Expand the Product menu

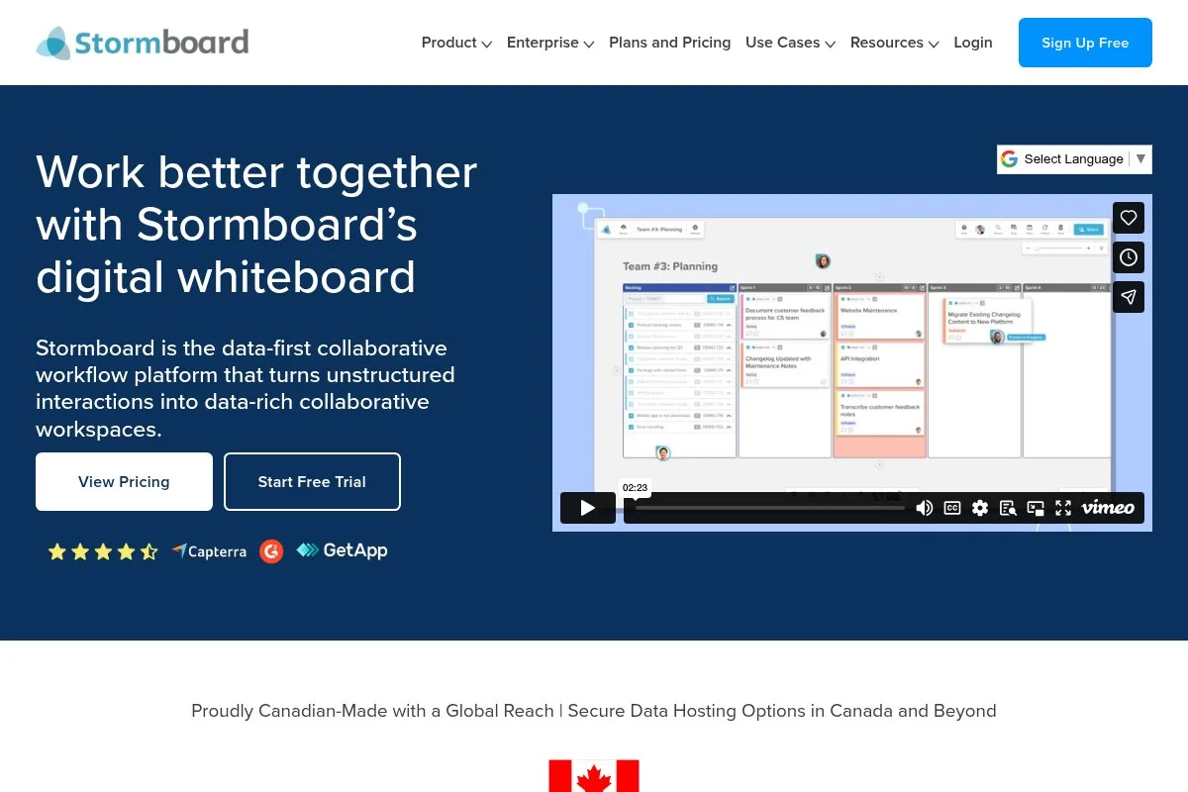pyautogui.click(x=456, y=43)
